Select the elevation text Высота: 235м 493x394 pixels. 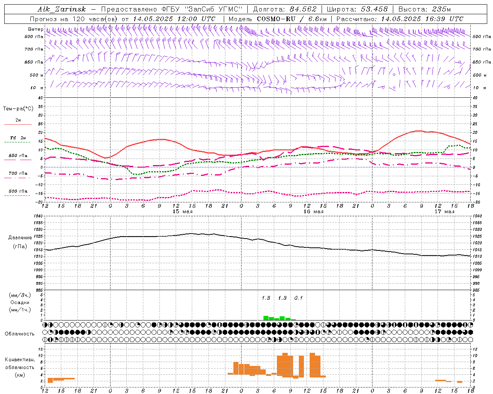(x=424, y=9)
